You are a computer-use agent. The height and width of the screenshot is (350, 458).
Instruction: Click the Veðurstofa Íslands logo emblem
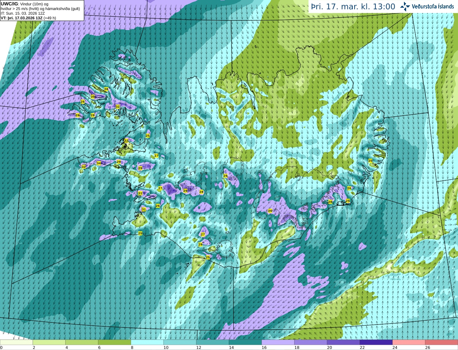[405, 6]
